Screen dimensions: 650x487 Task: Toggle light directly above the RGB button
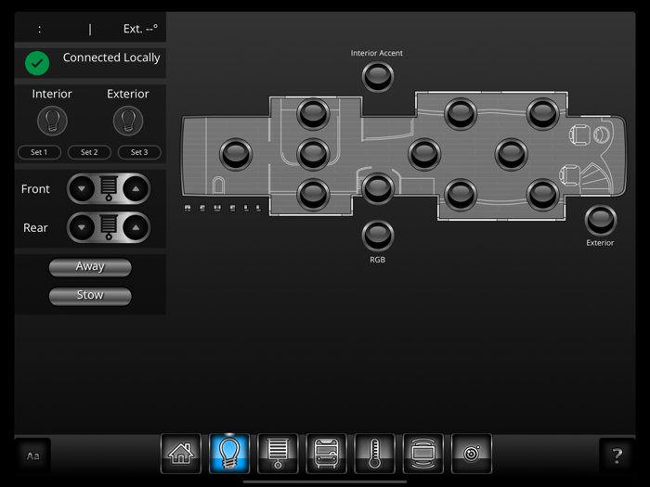(378, 188)
